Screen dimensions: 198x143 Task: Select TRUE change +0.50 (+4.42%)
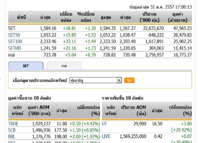pos(85,124)
